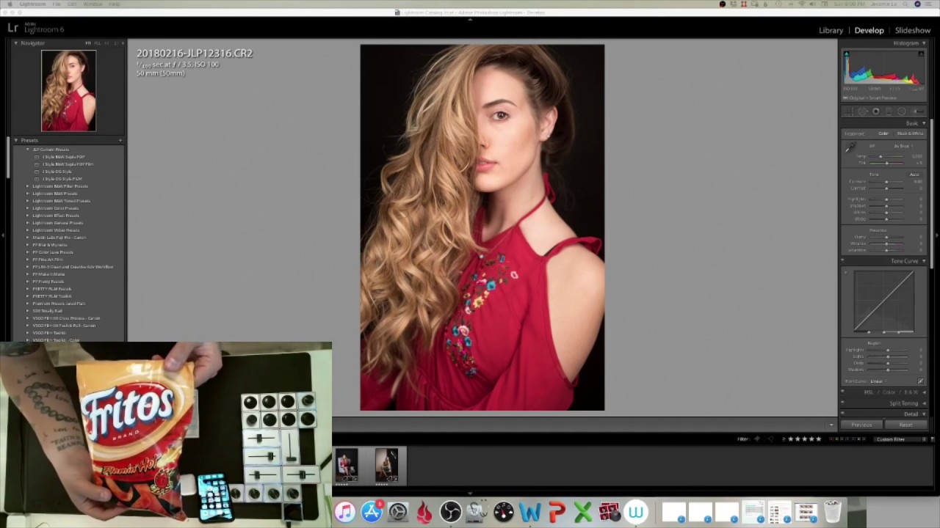Image resolution: width=940 pixels, height=528 pixels.
Task: Select the Crop Overlay tool
Action: pyautogui.click(x=849, y=111)
